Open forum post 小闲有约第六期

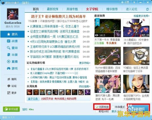[59, 77]
